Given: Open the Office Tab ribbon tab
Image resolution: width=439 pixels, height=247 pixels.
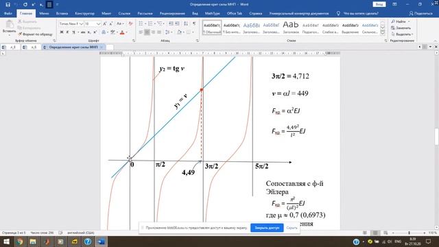Looking at the screenshot, I should click(235, 14).
